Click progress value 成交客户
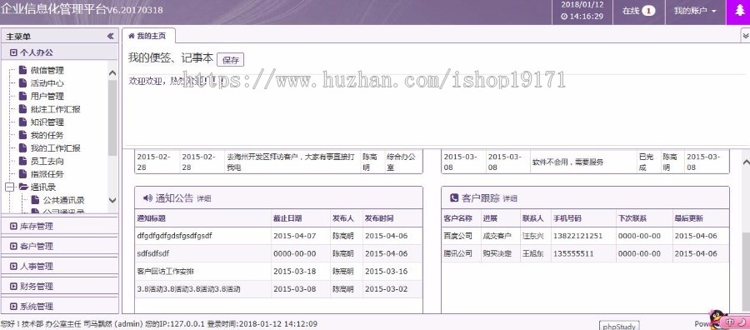The height and width of the screenshot is (330, 750). click(497, 236)
